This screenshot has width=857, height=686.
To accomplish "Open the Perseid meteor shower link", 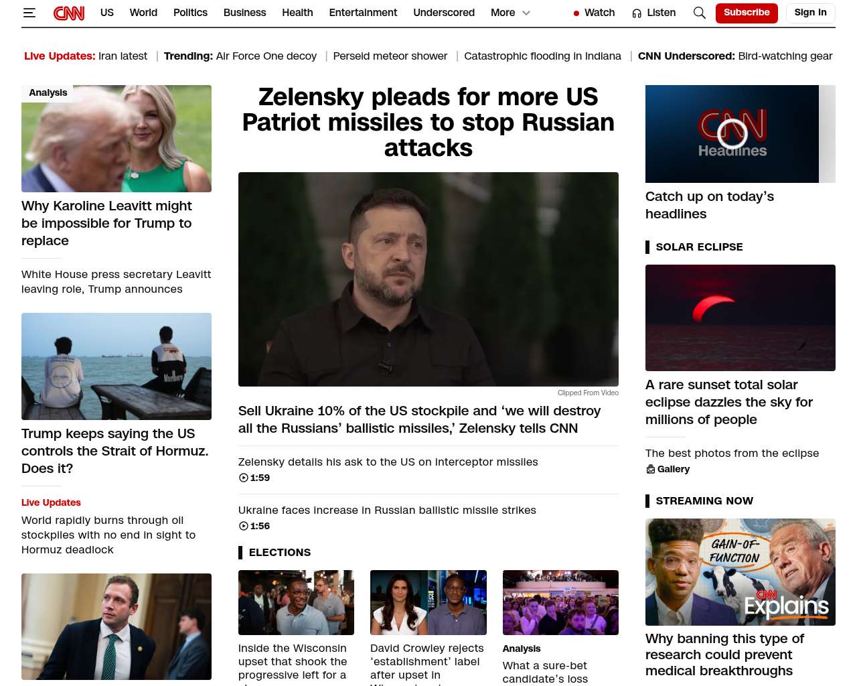I will click(390, 56).
